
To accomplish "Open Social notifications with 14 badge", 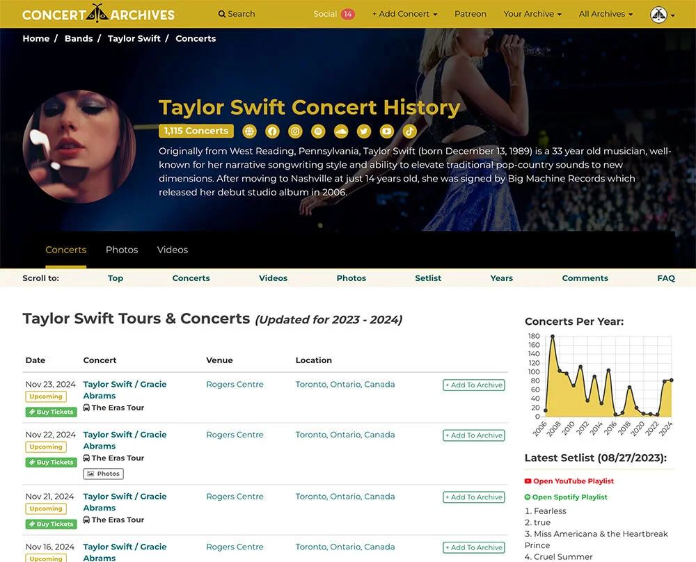I will [x=334, y=14].
